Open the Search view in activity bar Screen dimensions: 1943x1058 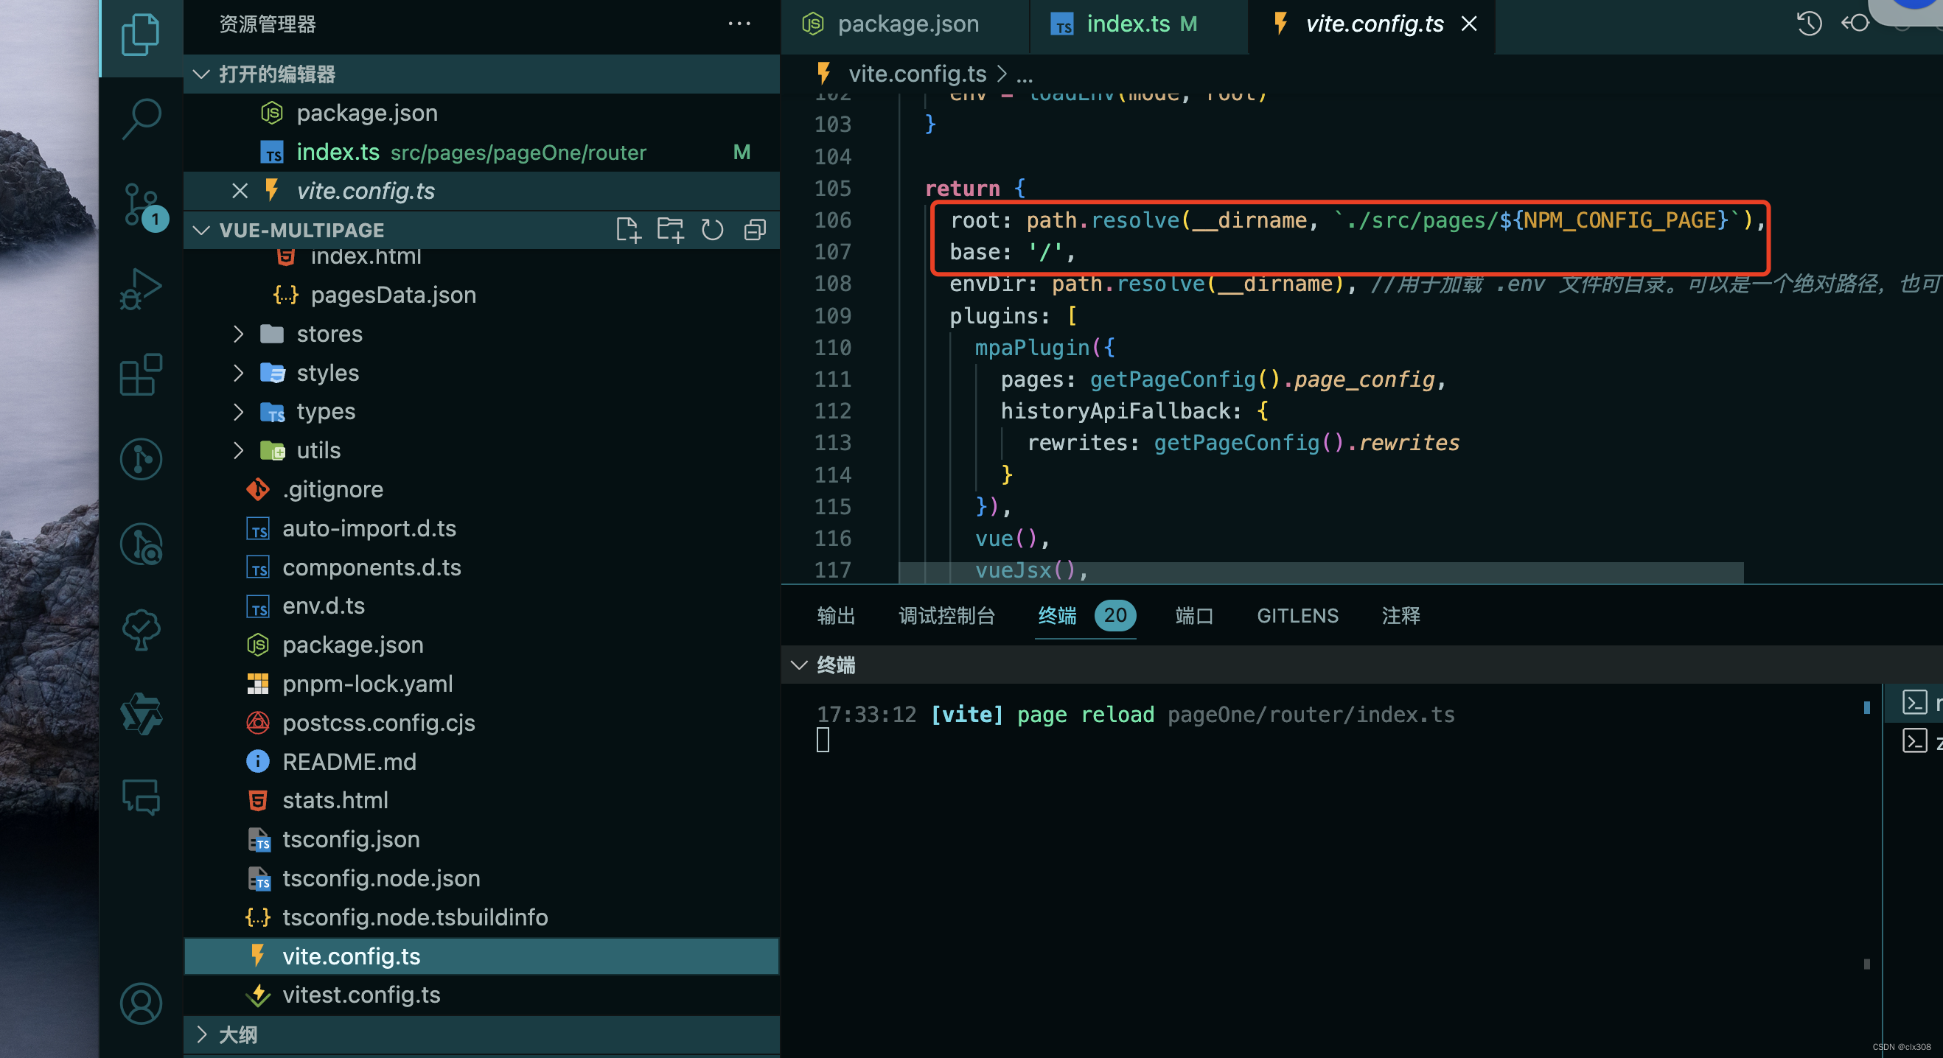141,118
